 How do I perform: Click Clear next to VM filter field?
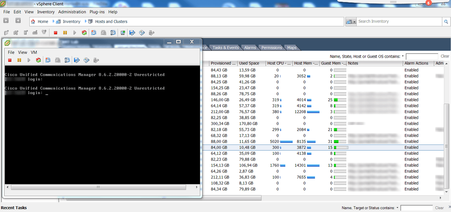[445, 56]
